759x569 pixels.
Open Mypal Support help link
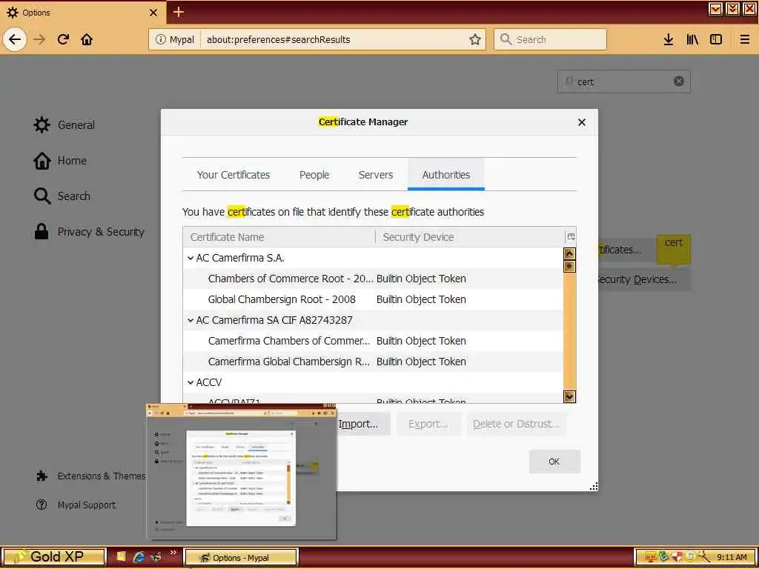tap(76, 505)
